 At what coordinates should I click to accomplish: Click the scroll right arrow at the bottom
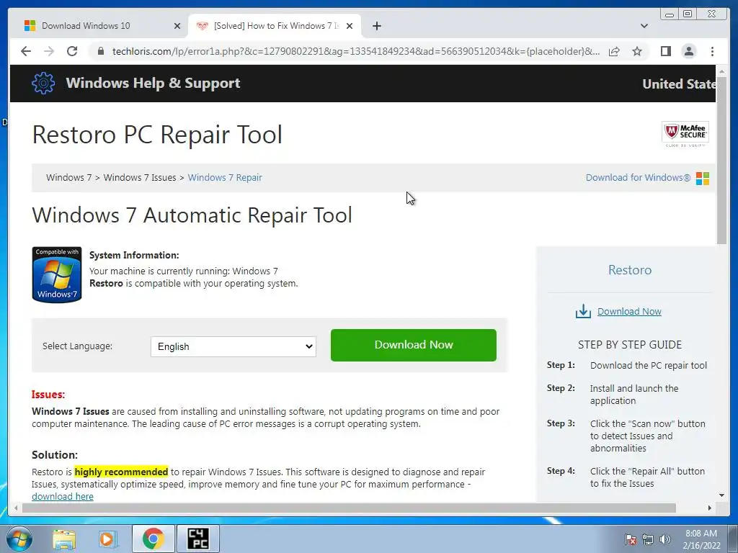point(710,508)
